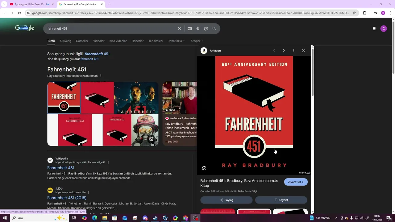Viewport: 395px width, 222px height.
Task: Switch to the Alışveriş tab
Action: click(x=65, y=41)
